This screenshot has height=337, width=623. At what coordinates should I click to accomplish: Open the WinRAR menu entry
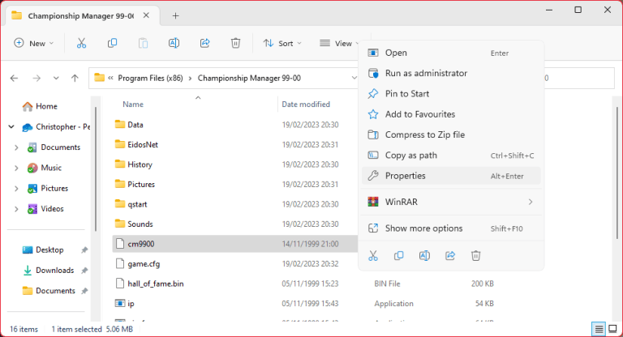[451, 202]
